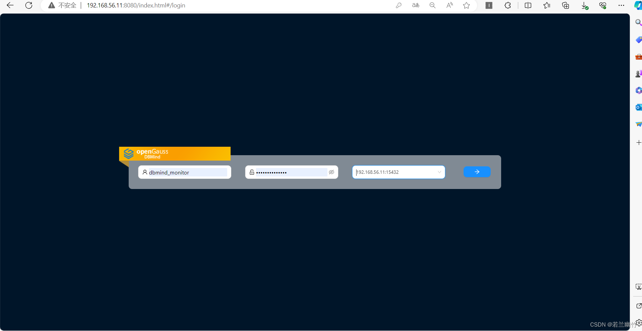Viewport: 642px width, 331px height.
Task: Open sidebar search icon
Action: tap(638, 22)
